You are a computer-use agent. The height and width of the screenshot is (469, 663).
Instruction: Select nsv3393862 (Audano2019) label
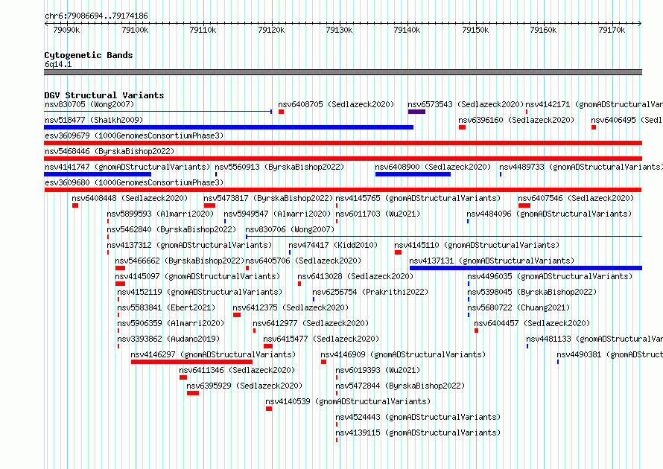[x=168, y=339]
